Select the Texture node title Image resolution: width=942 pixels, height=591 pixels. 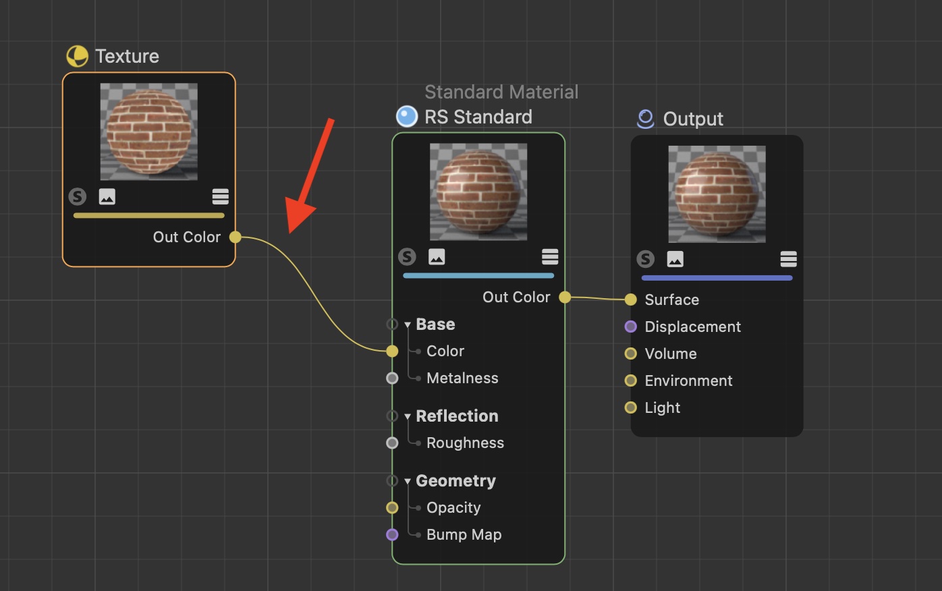tap(127, 56)
